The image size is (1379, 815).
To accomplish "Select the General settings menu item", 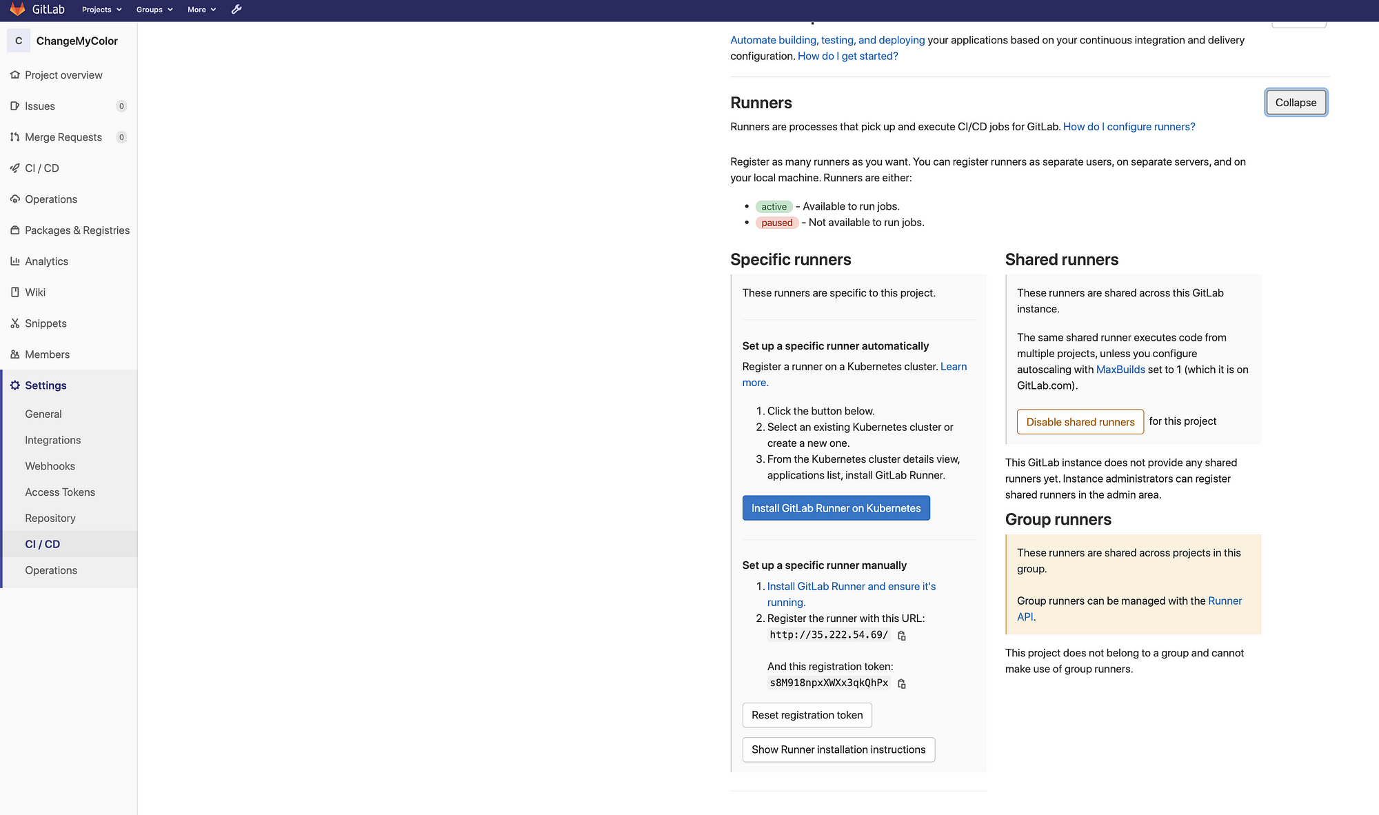I will [x=43, y=413].
